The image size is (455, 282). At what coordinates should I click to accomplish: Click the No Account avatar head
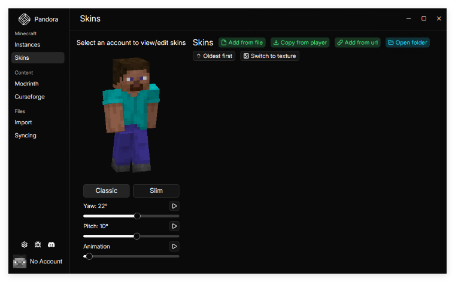(x=20, y=262)
